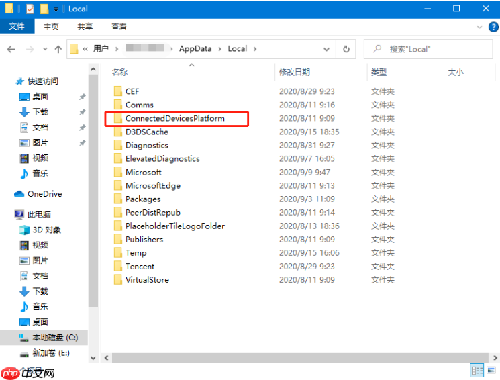Click the horizontal scrollbar right arrow
Screen dimensions: 500x380
[x=495, y=358]
